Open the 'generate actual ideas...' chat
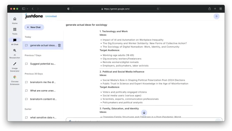 coord(43,45)
